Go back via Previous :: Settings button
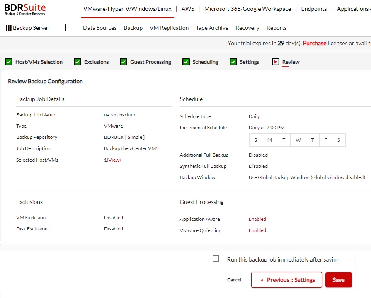371x298 pixels. coord(286,280)
